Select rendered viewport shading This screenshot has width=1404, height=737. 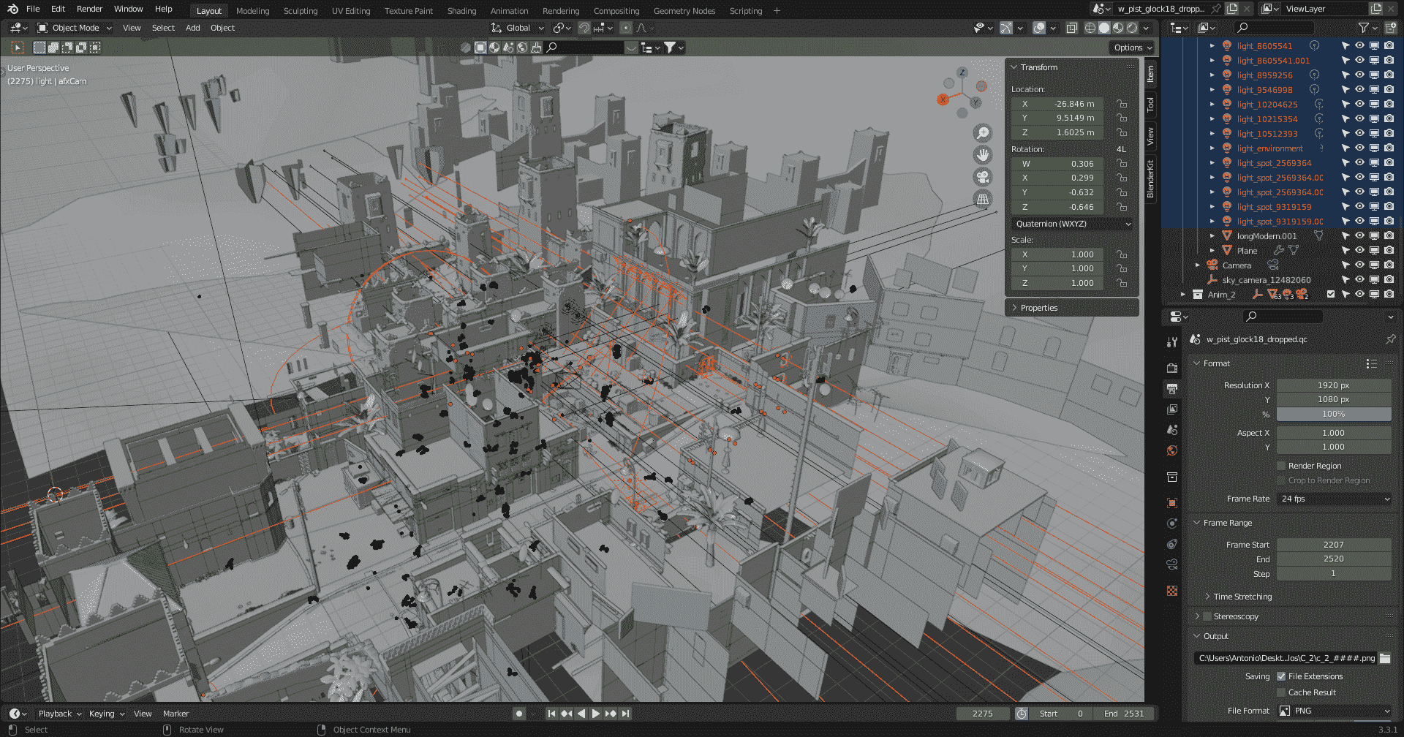point(1132,28)
